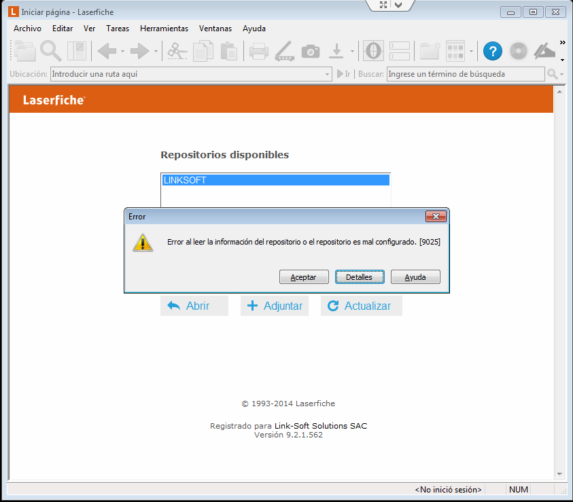Click the Link-Soft Solutions SAC text
Screen dimensions: 573x502
(320, 426)
